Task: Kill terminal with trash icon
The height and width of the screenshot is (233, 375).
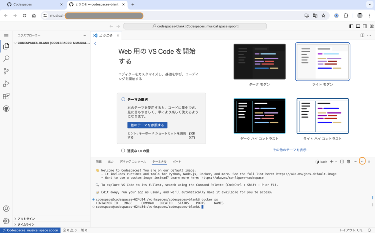Action: click(x=349, y=162)
